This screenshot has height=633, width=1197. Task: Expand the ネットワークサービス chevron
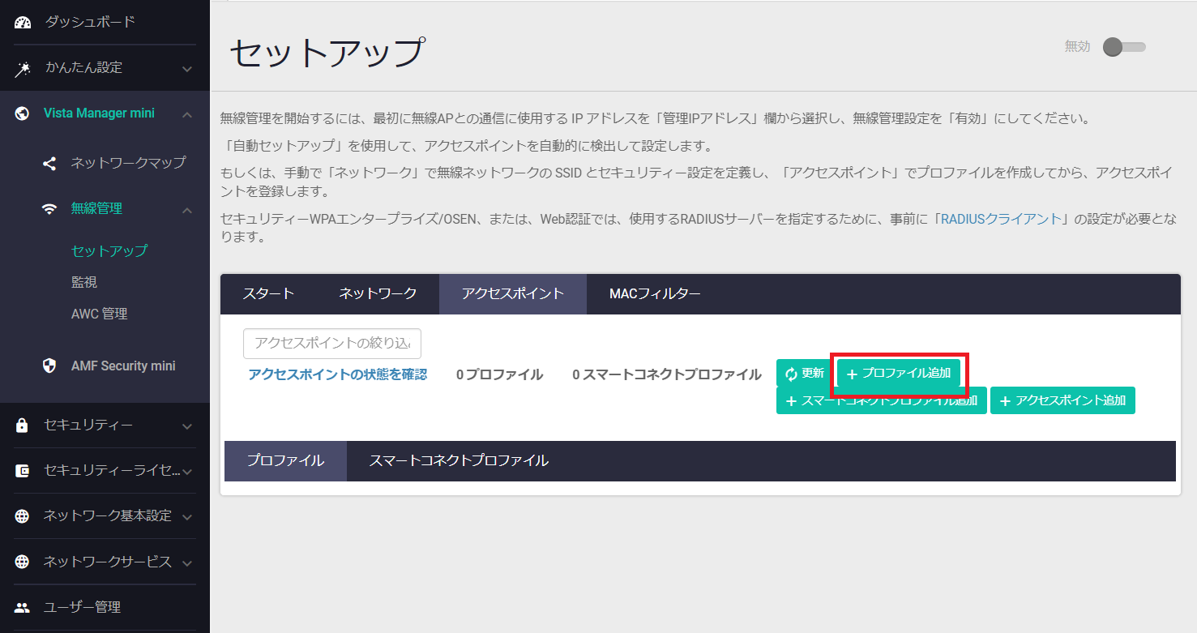pyautogui.click(x=187, y=562)
